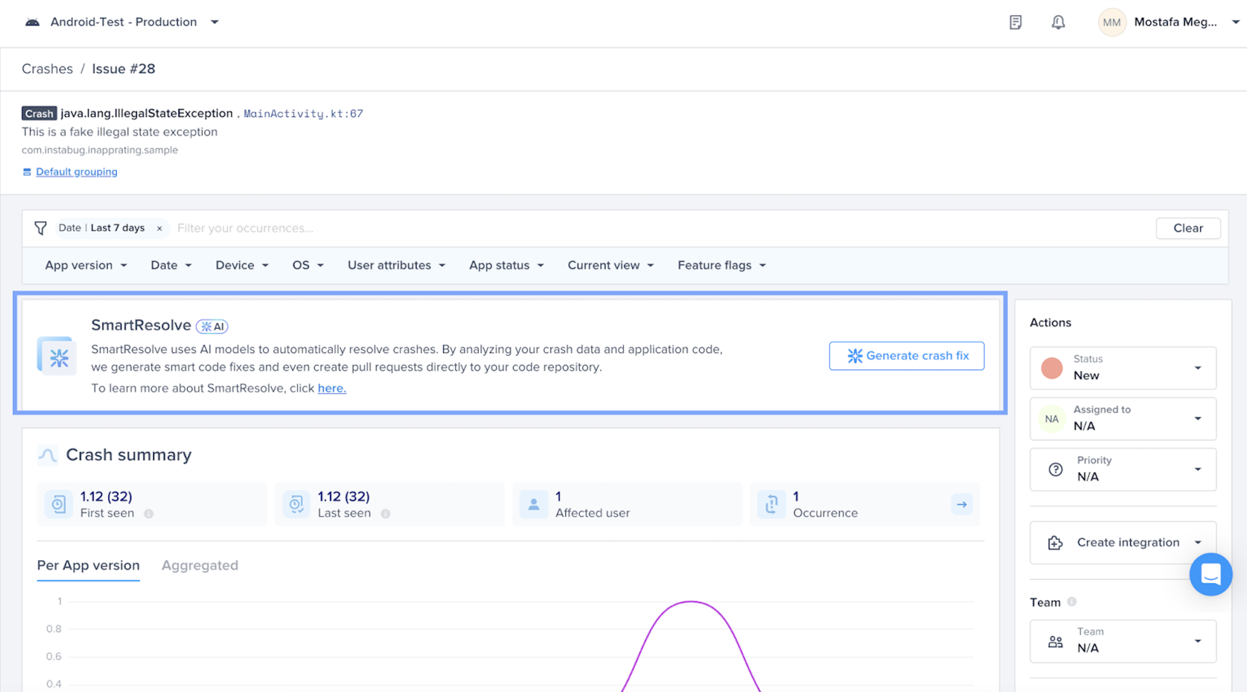Open the changelog document icon

(1016, 22)
